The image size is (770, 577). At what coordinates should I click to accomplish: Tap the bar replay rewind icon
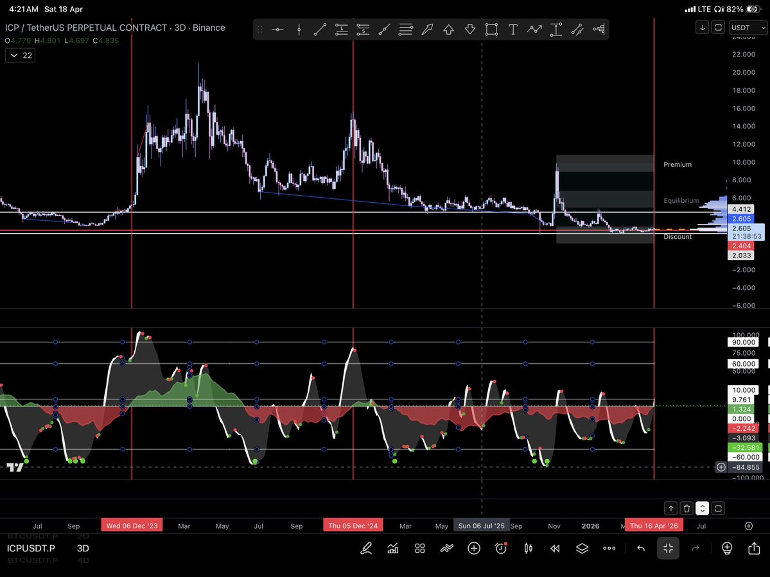(x=555, y=548)
